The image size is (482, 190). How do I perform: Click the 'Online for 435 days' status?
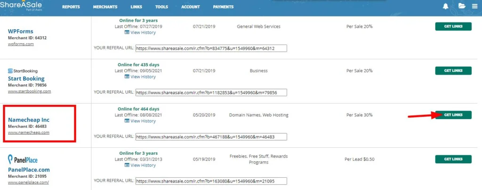click(x=138, y=65)
